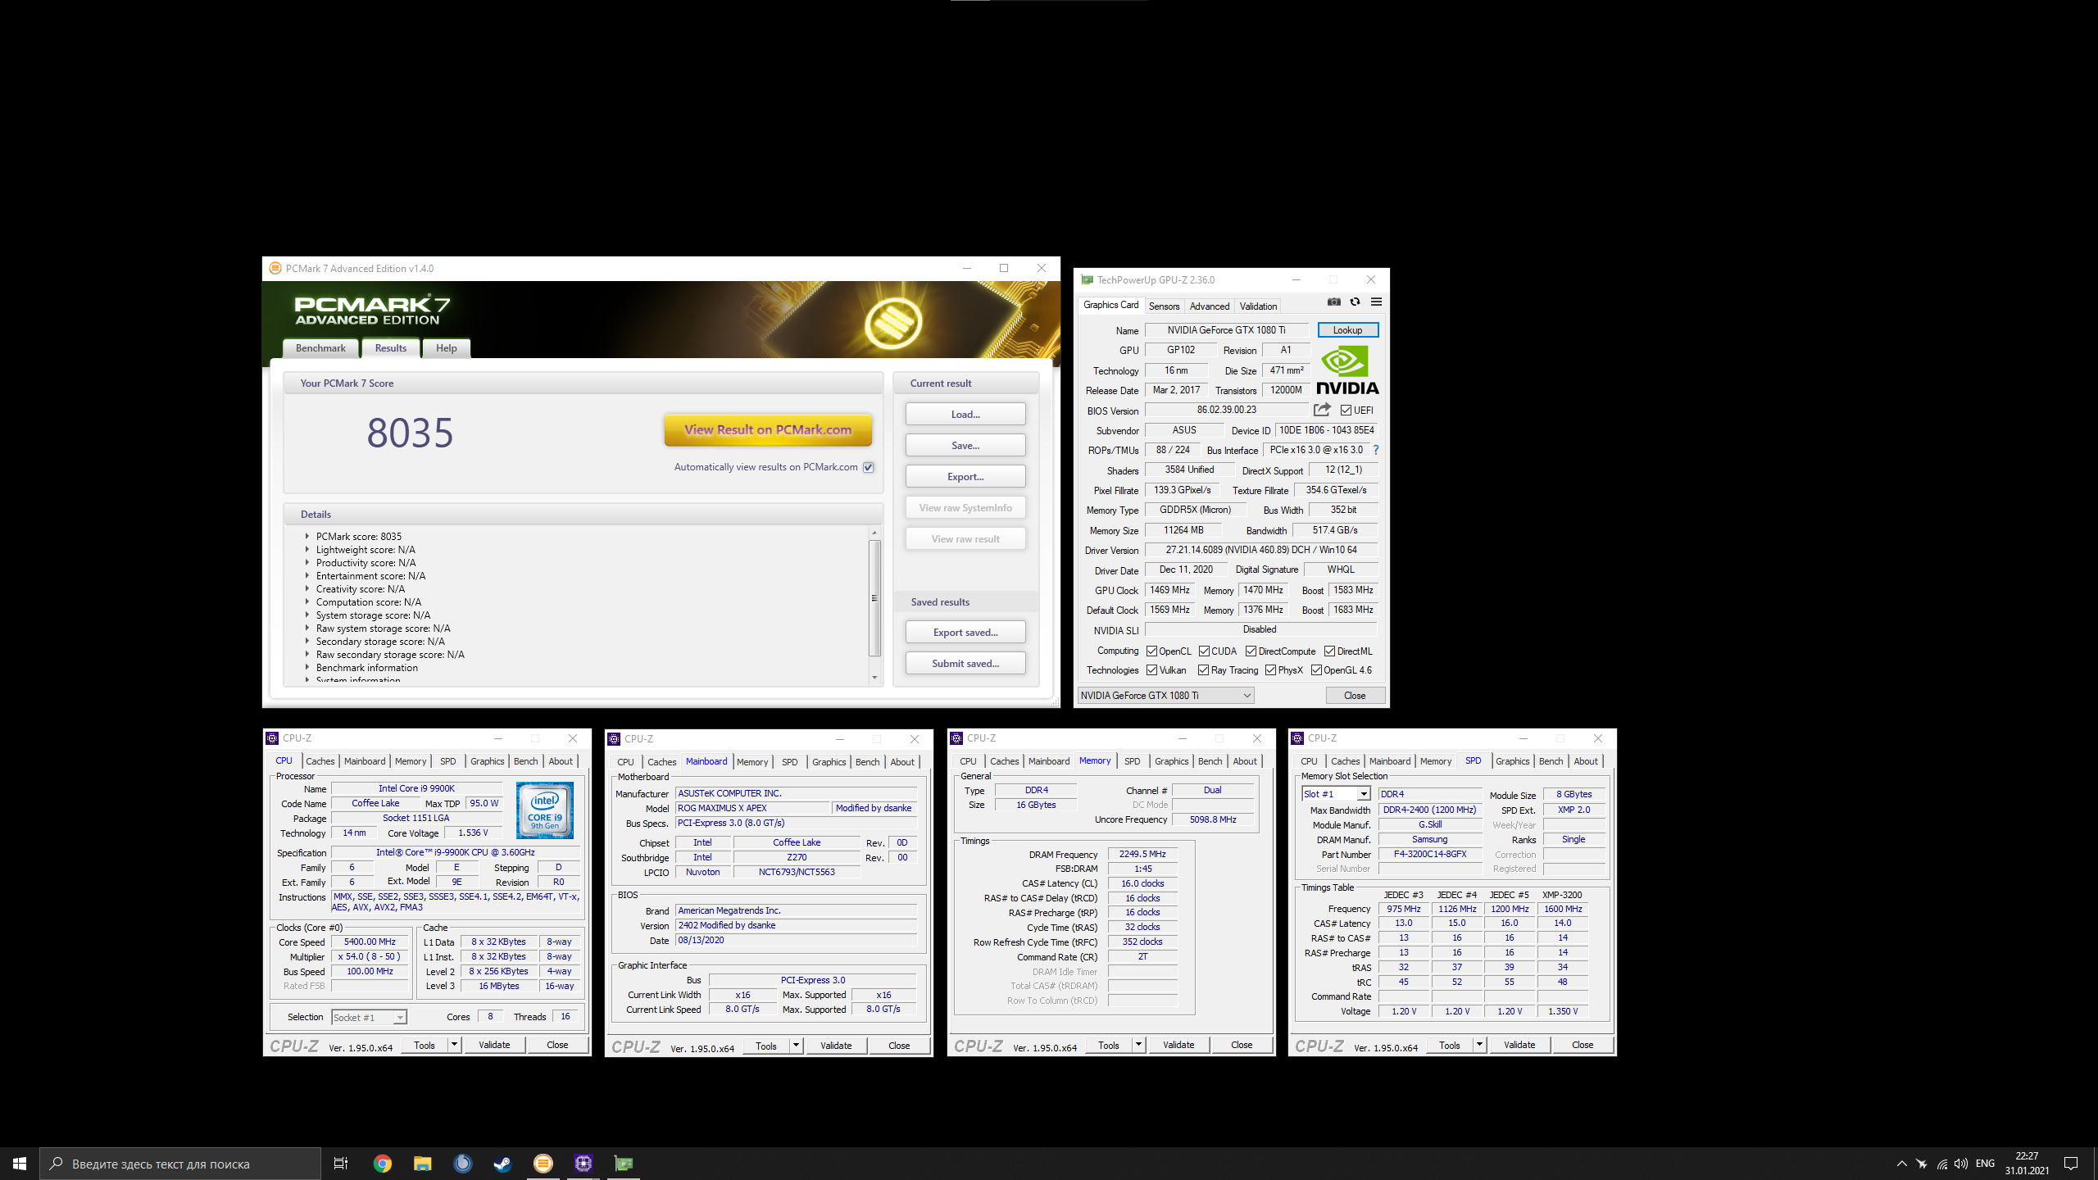Switch to PCMark 7 taskbar icon
2098x1180 pixels.
(543, 1164)
